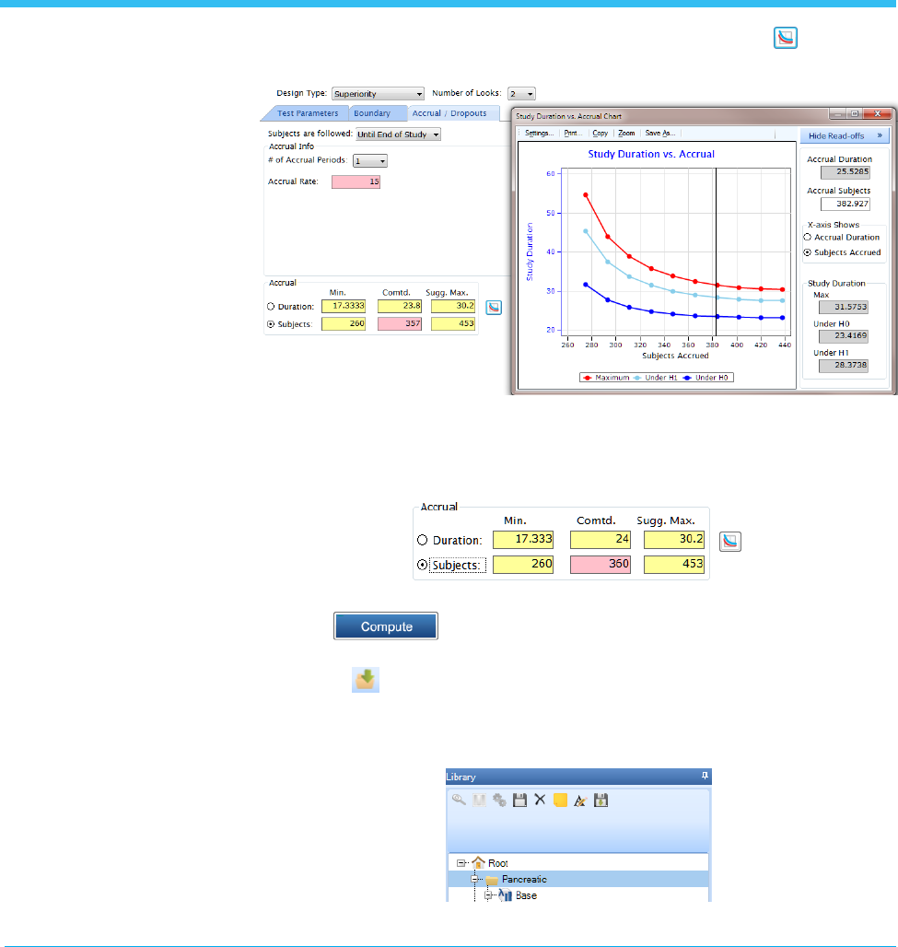Viewport: 898px width, 947px height.
Task: Click the Pancreatic folder icon
Action: click(x=492, y=880)
